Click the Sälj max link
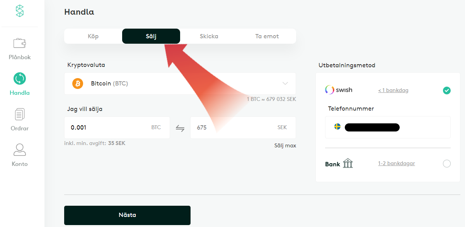 [285, 146]
